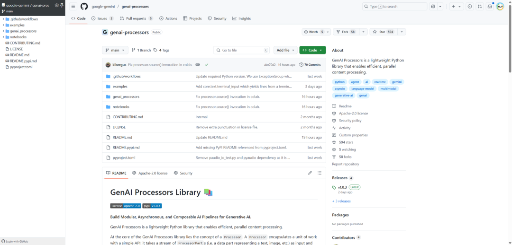Click folder icon of examples row
Viewport: 512px width, 245px height.
[x=109, y=87]
